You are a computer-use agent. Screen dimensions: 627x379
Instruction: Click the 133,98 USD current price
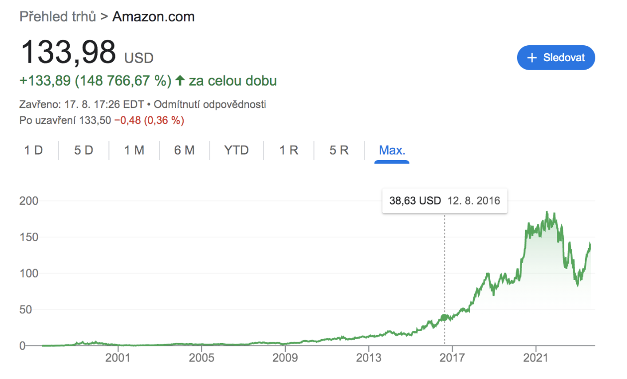(87, 52)
